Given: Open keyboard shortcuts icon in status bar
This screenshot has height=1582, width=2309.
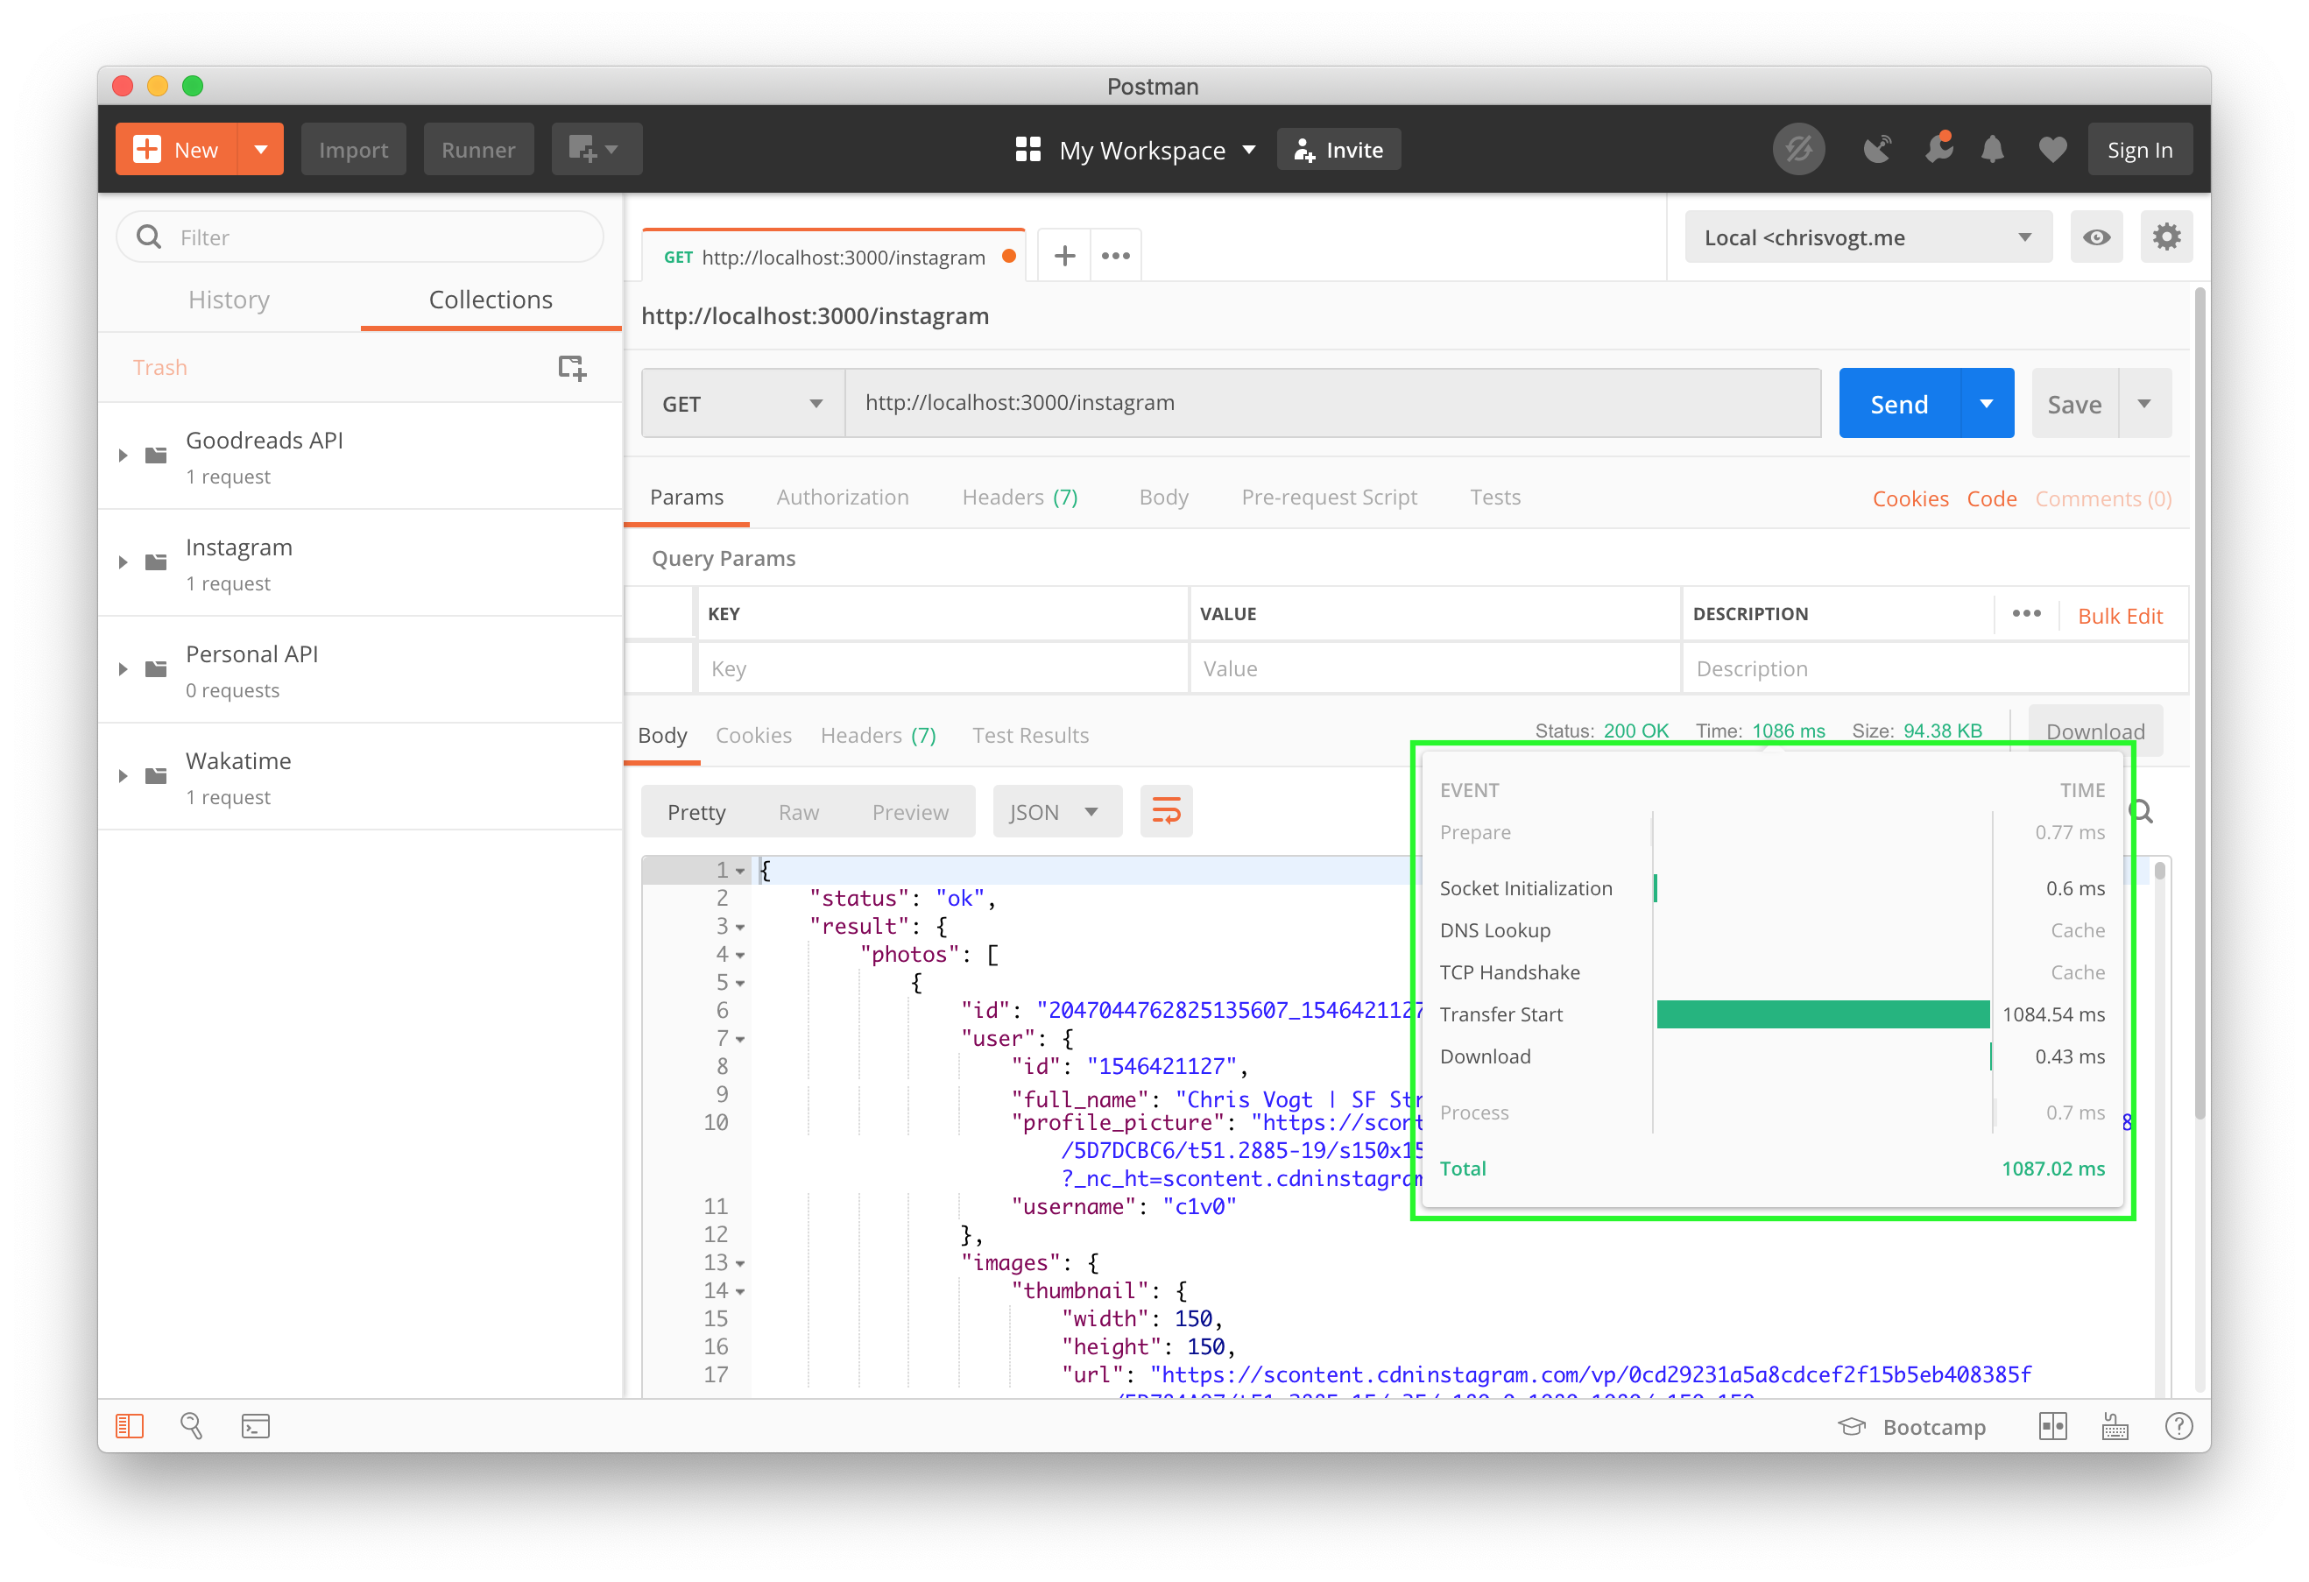Looking at the screenshot, I should (x=2115, y=1427).
